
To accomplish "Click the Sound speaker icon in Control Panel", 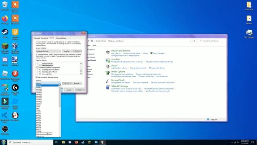I will (x=108, y=66).
